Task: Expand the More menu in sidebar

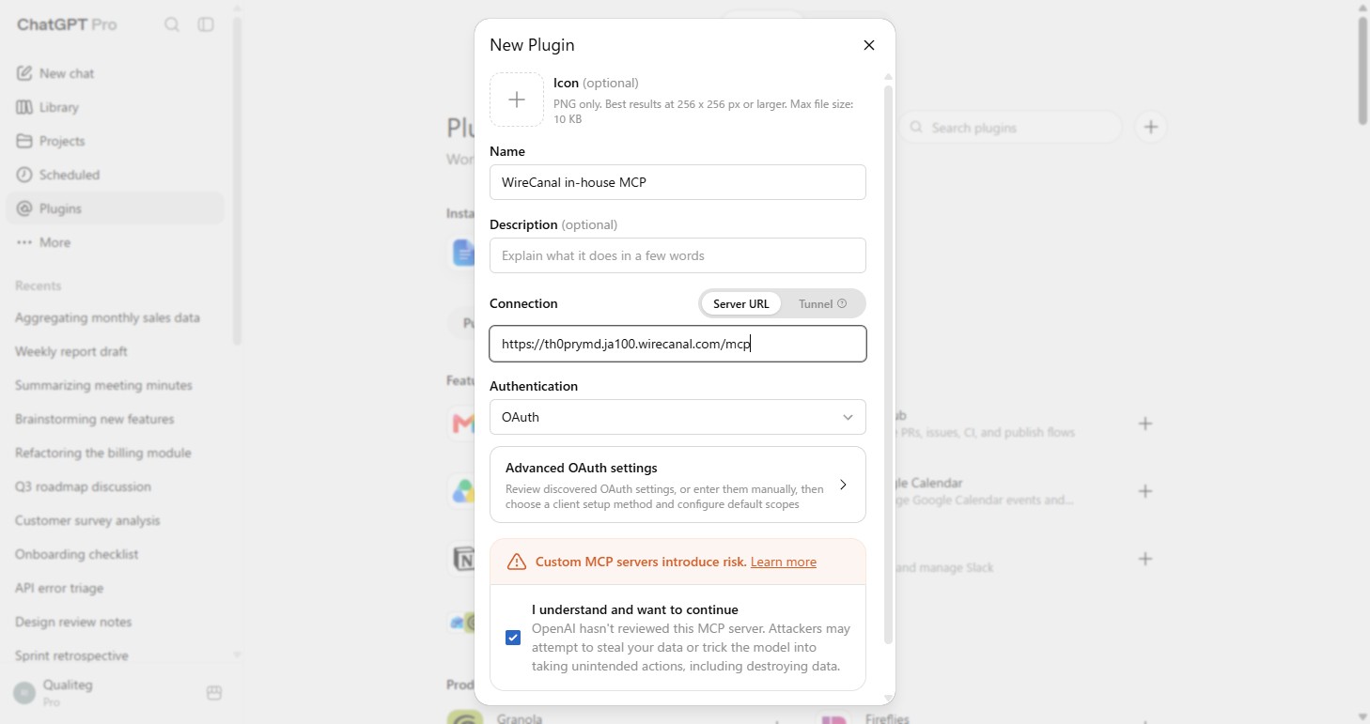Action: 115,242
